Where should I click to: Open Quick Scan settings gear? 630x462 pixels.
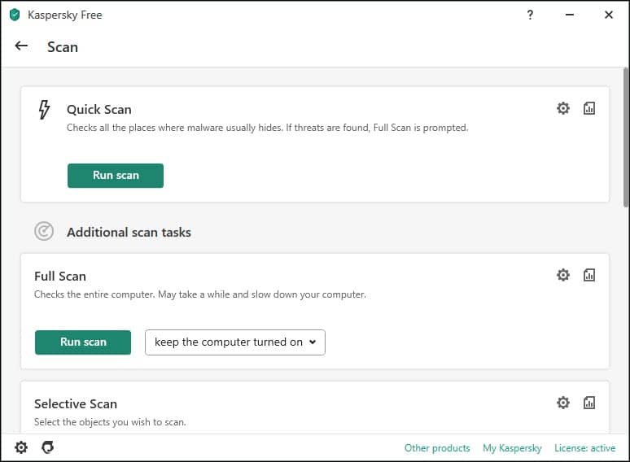[x=563, y=108]
